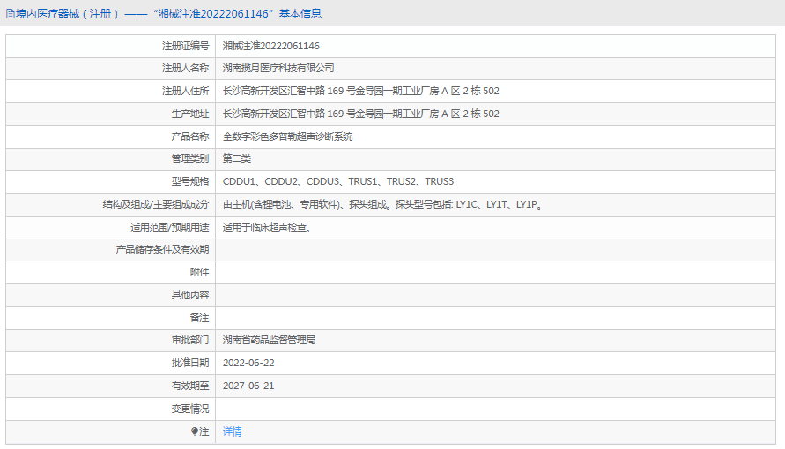The height and width of the screenshot is (449, 785).
Task: Select the structure text mentioning LY1C、LY1T、LY1P
Action: click(x=383, y=204)
